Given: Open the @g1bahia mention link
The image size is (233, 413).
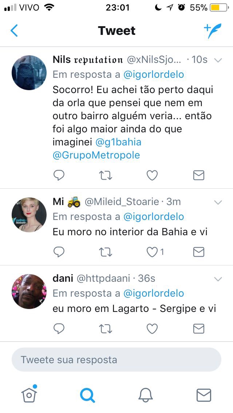Looking at the screenshot, I should coord(118,142).
